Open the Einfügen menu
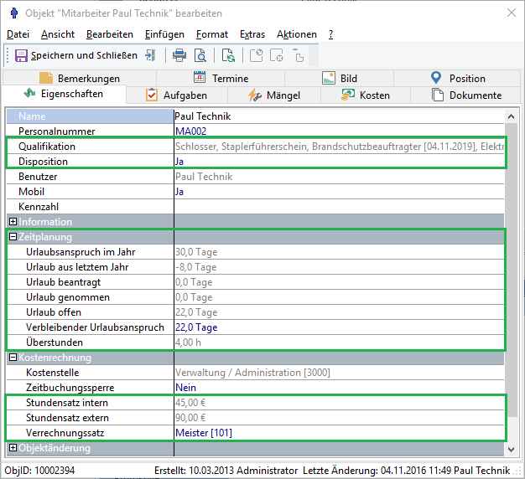The width and height of the screenshot is (525, 479). 164,34
